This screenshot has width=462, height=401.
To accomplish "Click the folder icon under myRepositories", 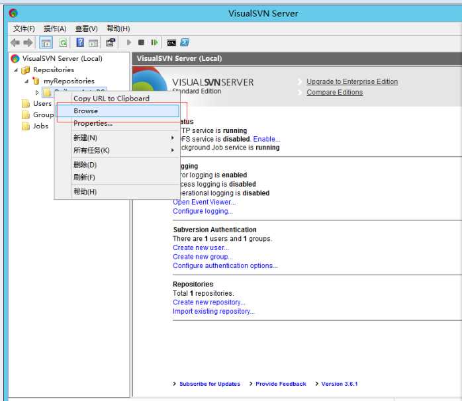I will pyautogui.click(x=47, y=93).
